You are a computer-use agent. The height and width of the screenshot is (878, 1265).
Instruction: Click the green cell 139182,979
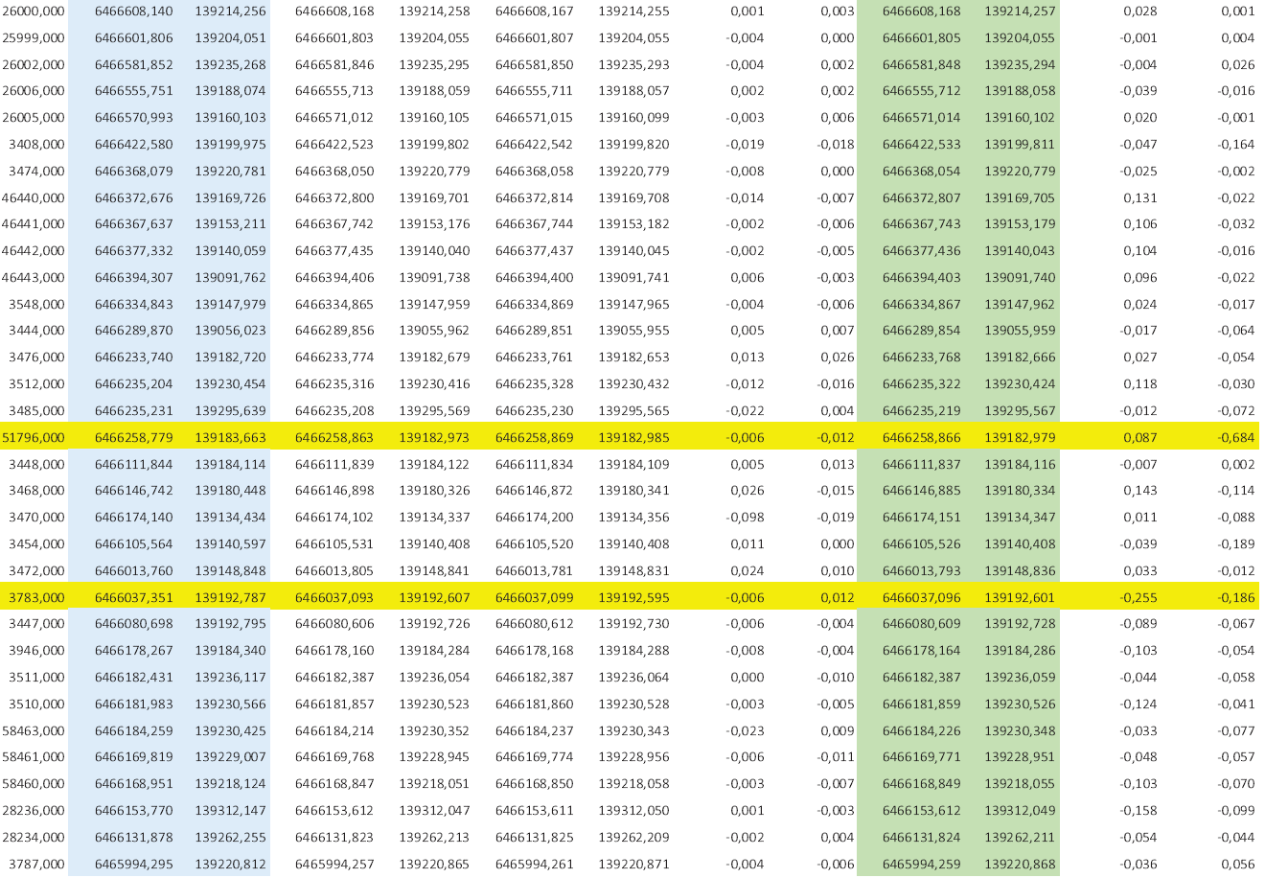click(x=1020, y=438)
